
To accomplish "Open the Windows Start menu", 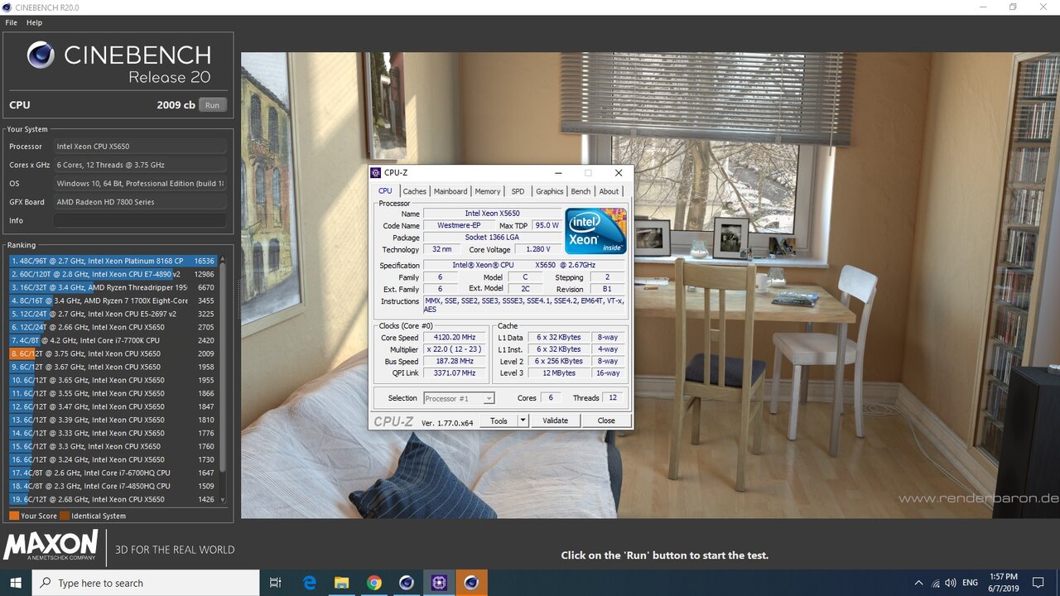I will tap(16, 583).
